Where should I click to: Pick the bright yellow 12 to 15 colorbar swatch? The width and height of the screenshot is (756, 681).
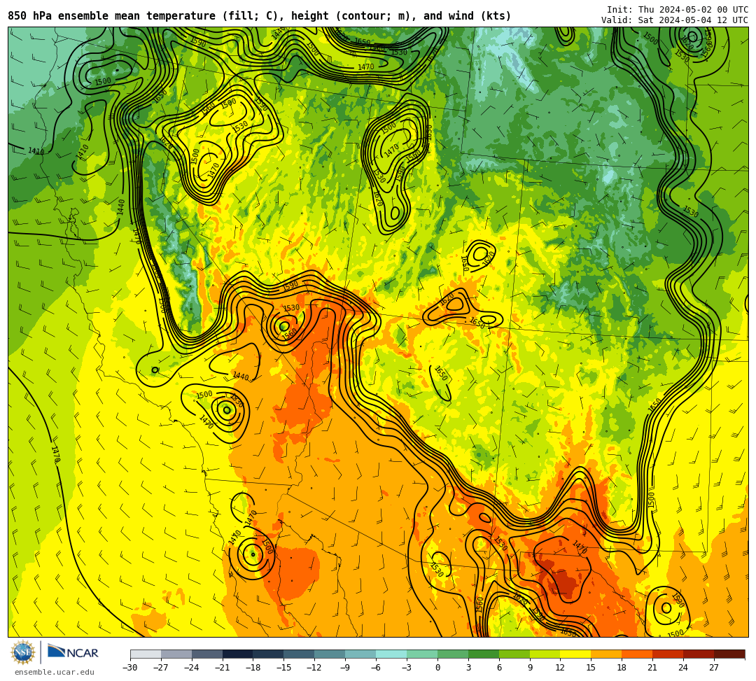coord(576,654)
